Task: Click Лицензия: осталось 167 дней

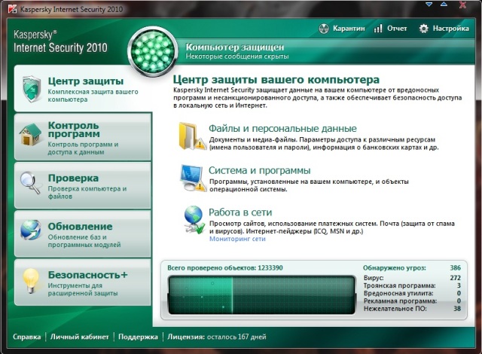Action: (217, 337)
